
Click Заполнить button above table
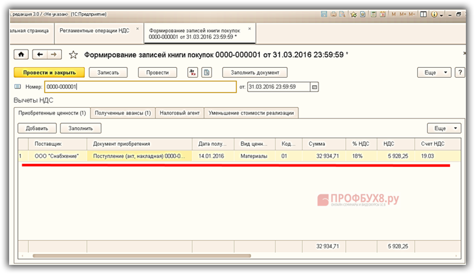81,128
